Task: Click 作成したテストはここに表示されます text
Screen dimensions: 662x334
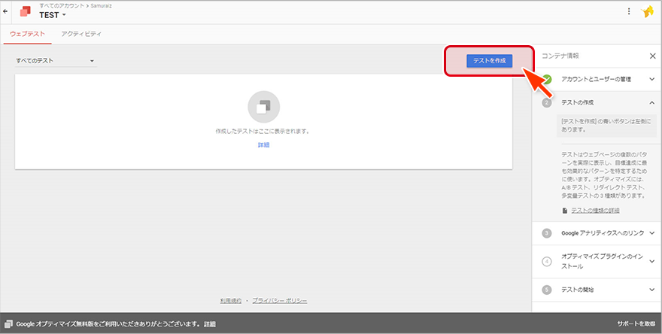Action: [x=263, y=132]
